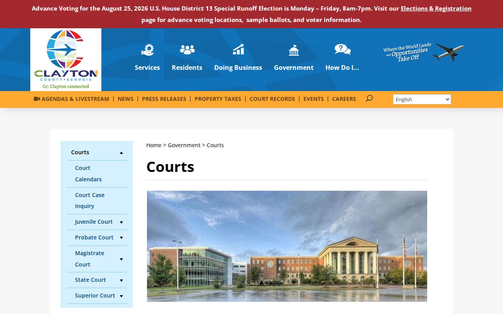The image size is (503, 314).
Task: Open the English language dropdown
Action: pos(422,99)
